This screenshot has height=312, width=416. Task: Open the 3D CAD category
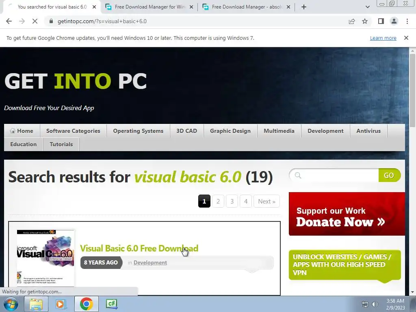[186, 131]
